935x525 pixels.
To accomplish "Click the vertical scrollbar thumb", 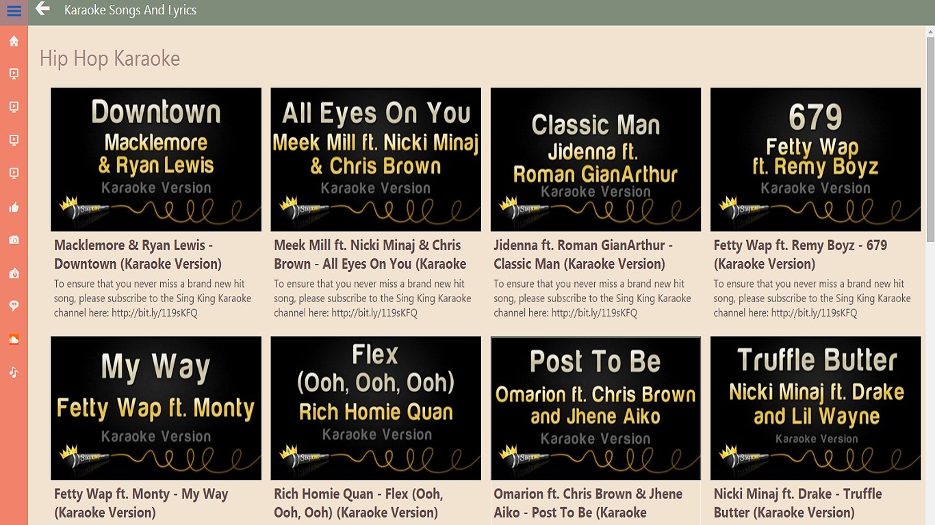I will click(930, 139).
